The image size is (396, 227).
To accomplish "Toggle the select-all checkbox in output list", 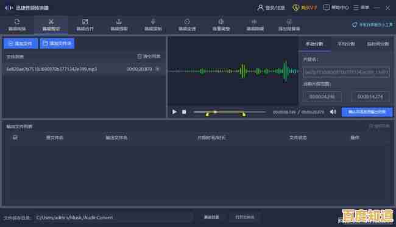I will tap(15, 138).
